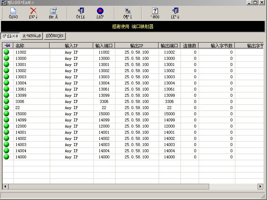Click the horizontal scrollbar left arrow
This screenshot has width=268, height=200.
point(5,186)
